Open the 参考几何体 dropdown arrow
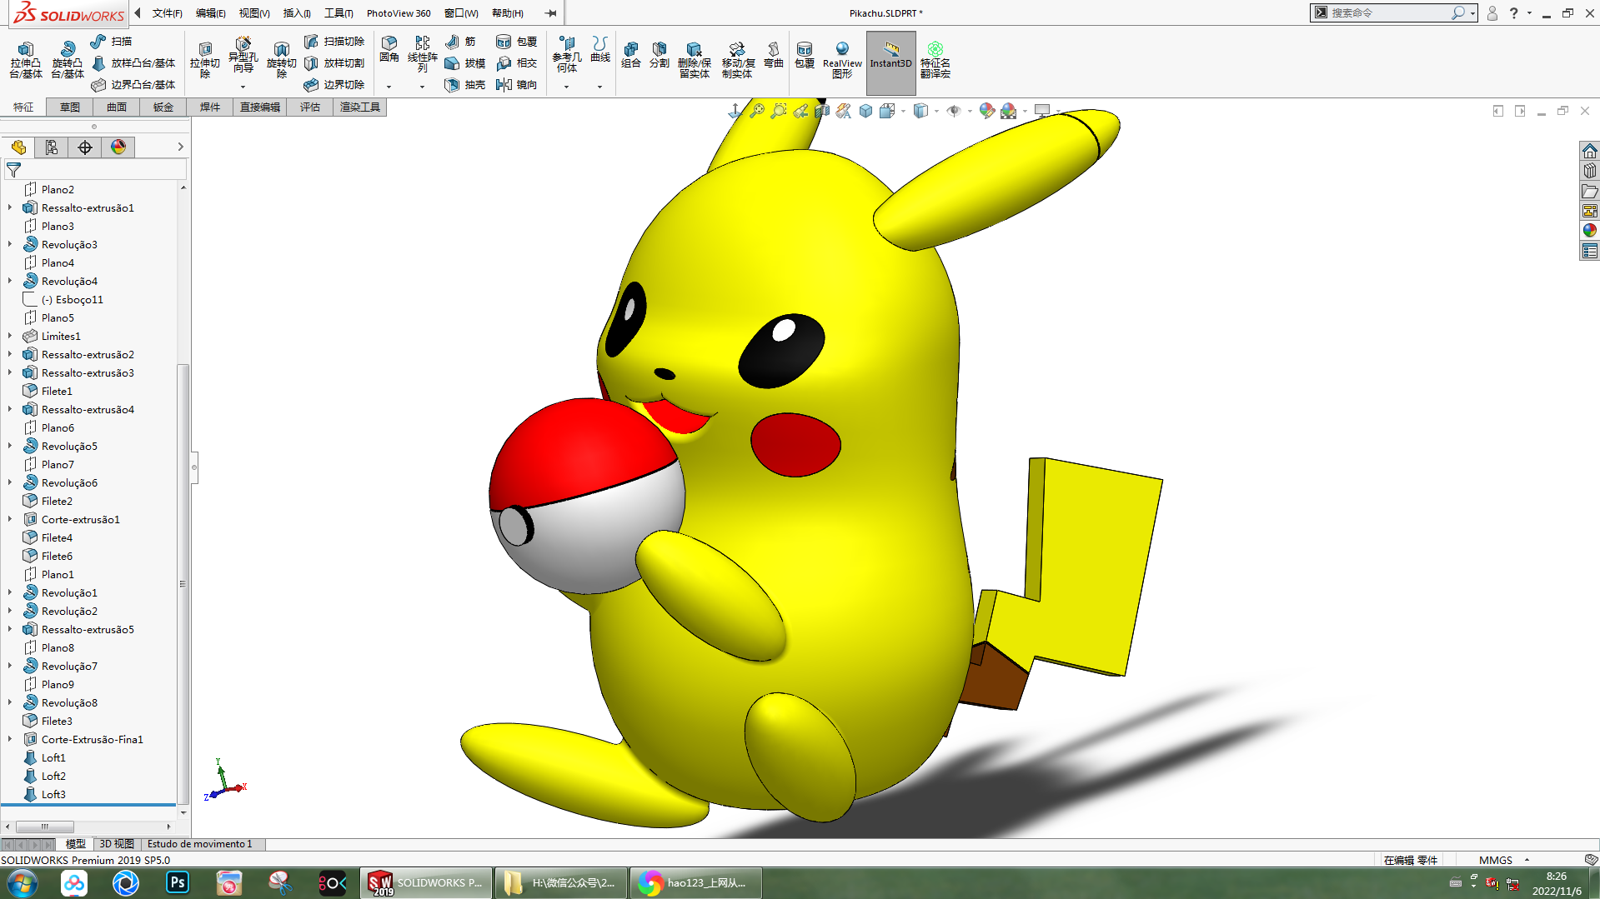 click(x=566, y=87)
